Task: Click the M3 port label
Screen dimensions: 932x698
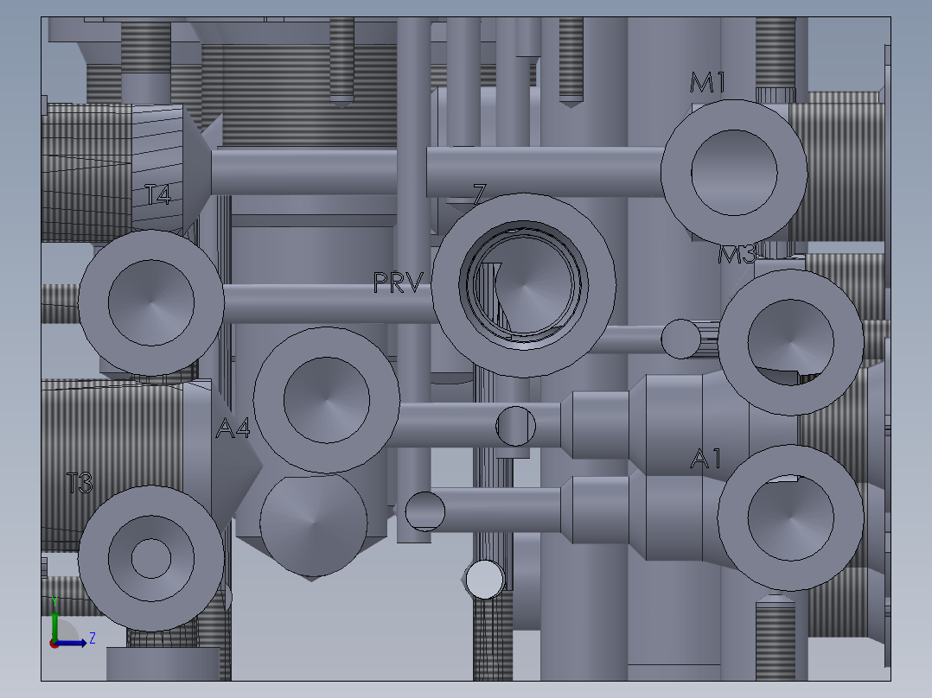Action: click(x=737, y=254)
